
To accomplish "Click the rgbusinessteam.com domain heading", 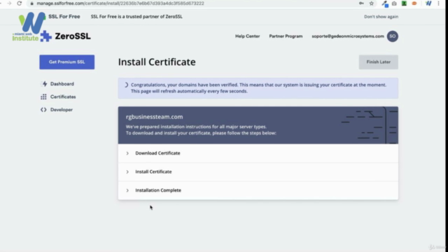I will coord(154,117).
